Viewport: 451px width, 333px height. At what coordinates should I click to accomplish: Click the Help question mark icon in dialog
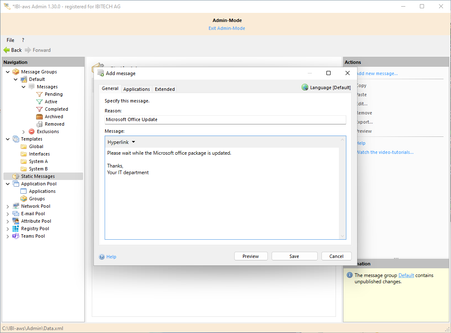[x=102, y=257]
